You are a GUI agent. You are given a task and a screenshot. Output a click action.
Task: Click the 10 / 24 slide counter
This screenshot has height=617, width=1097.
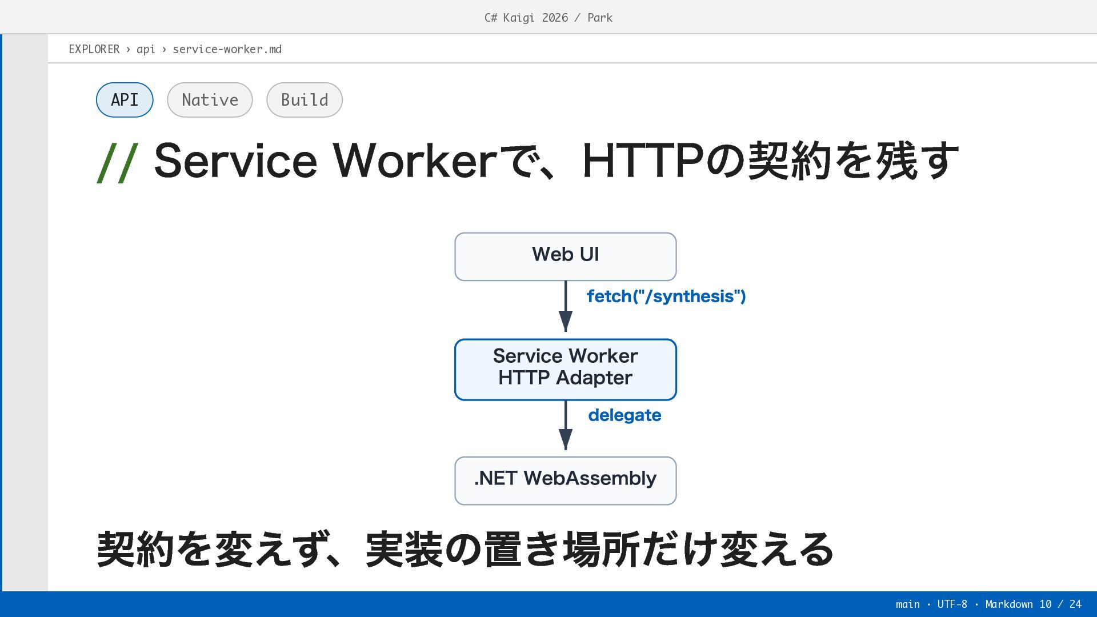(1060, 604)
